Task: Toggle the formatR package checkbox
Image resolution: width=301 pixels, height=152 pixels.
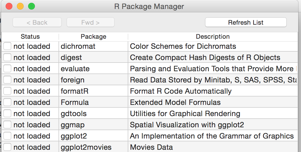Action: 7,91
